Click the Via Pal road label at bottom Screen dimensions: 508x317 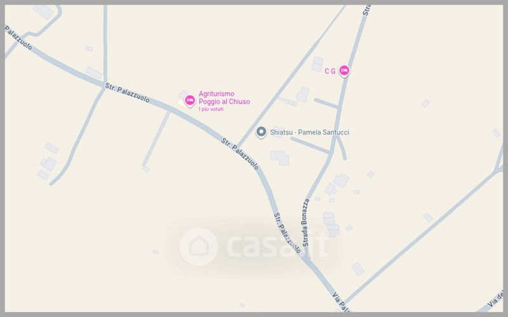[340, 302]
